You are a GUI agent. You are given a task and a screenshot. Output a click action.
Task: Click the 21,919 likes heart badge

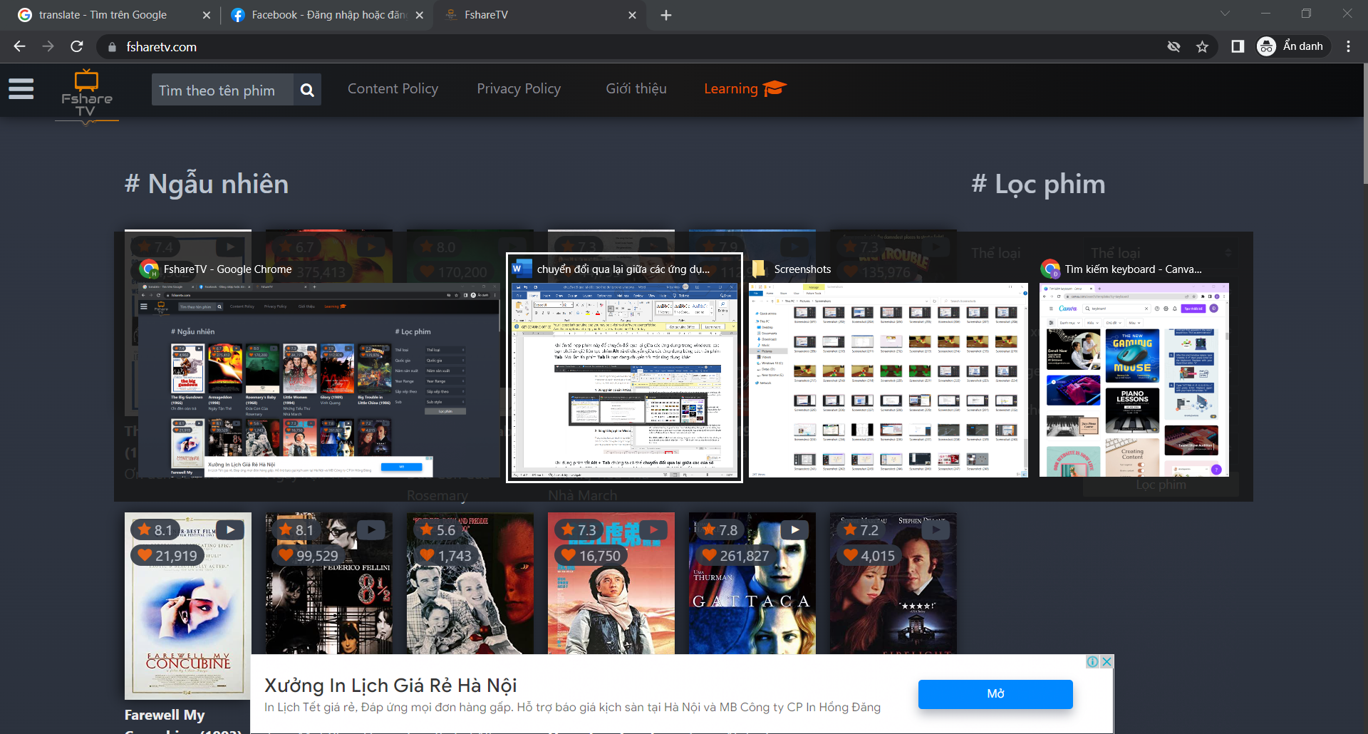pos(167,555)
